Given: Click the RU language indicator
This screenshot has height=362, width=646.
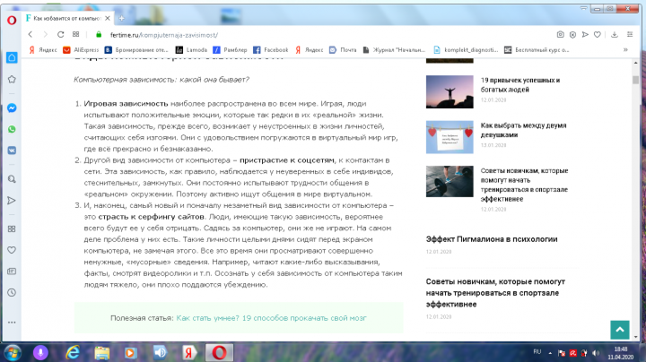Looking at the screenshot, I should coord(537,352).
